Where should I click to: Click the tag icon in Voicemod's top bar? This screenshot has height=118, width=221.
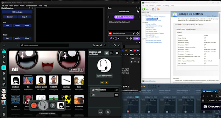(x=101, y=45)
